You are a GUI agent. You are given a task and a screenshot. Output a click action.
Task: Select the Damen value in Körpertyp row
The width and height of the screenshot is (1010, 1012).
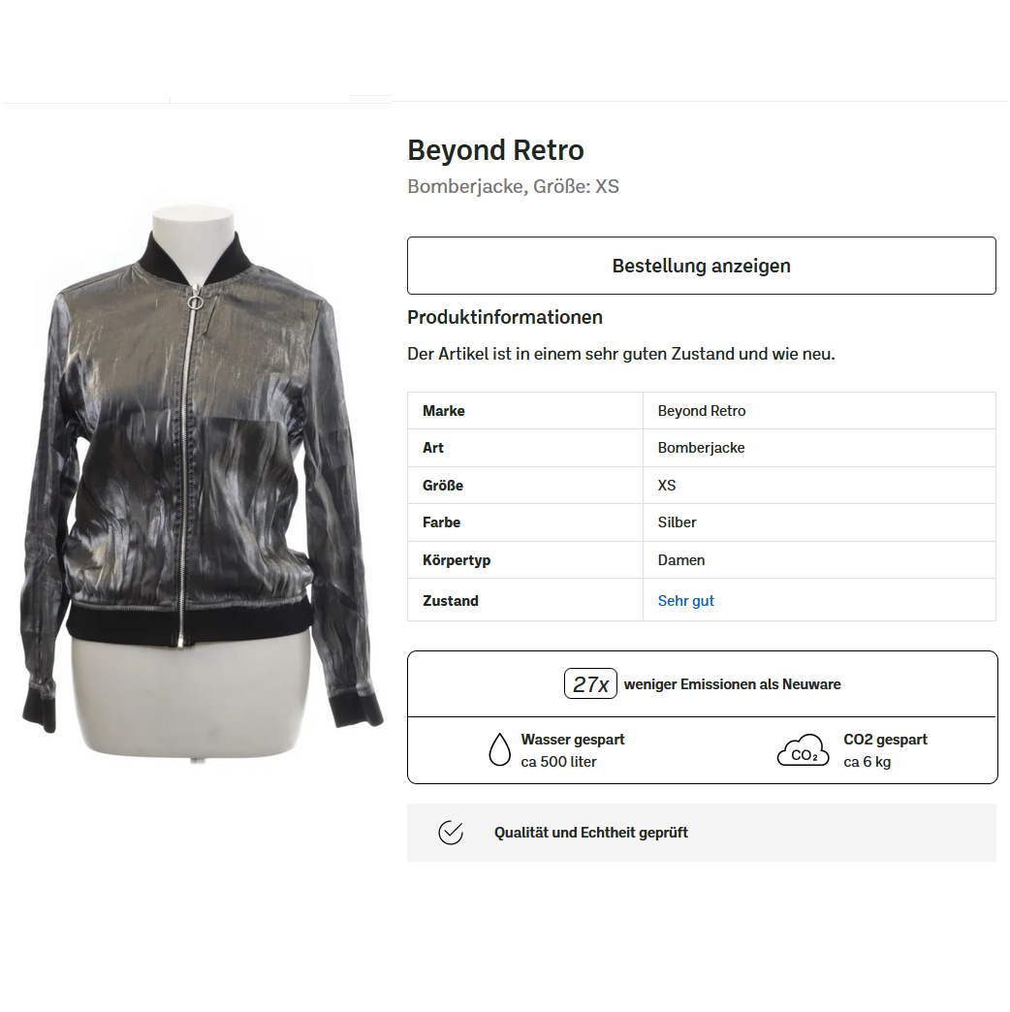point(680,560)
